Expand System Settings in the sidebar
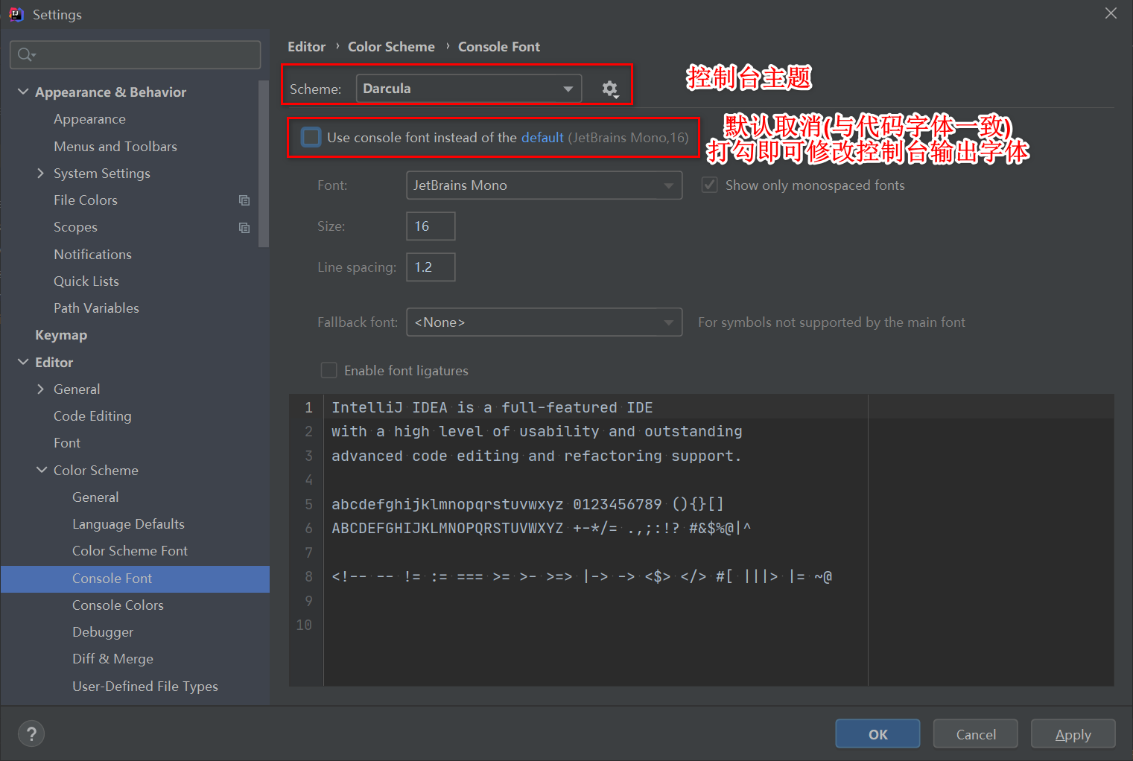The width and height of the screenshot is (1133, 761). pos(41,173)
